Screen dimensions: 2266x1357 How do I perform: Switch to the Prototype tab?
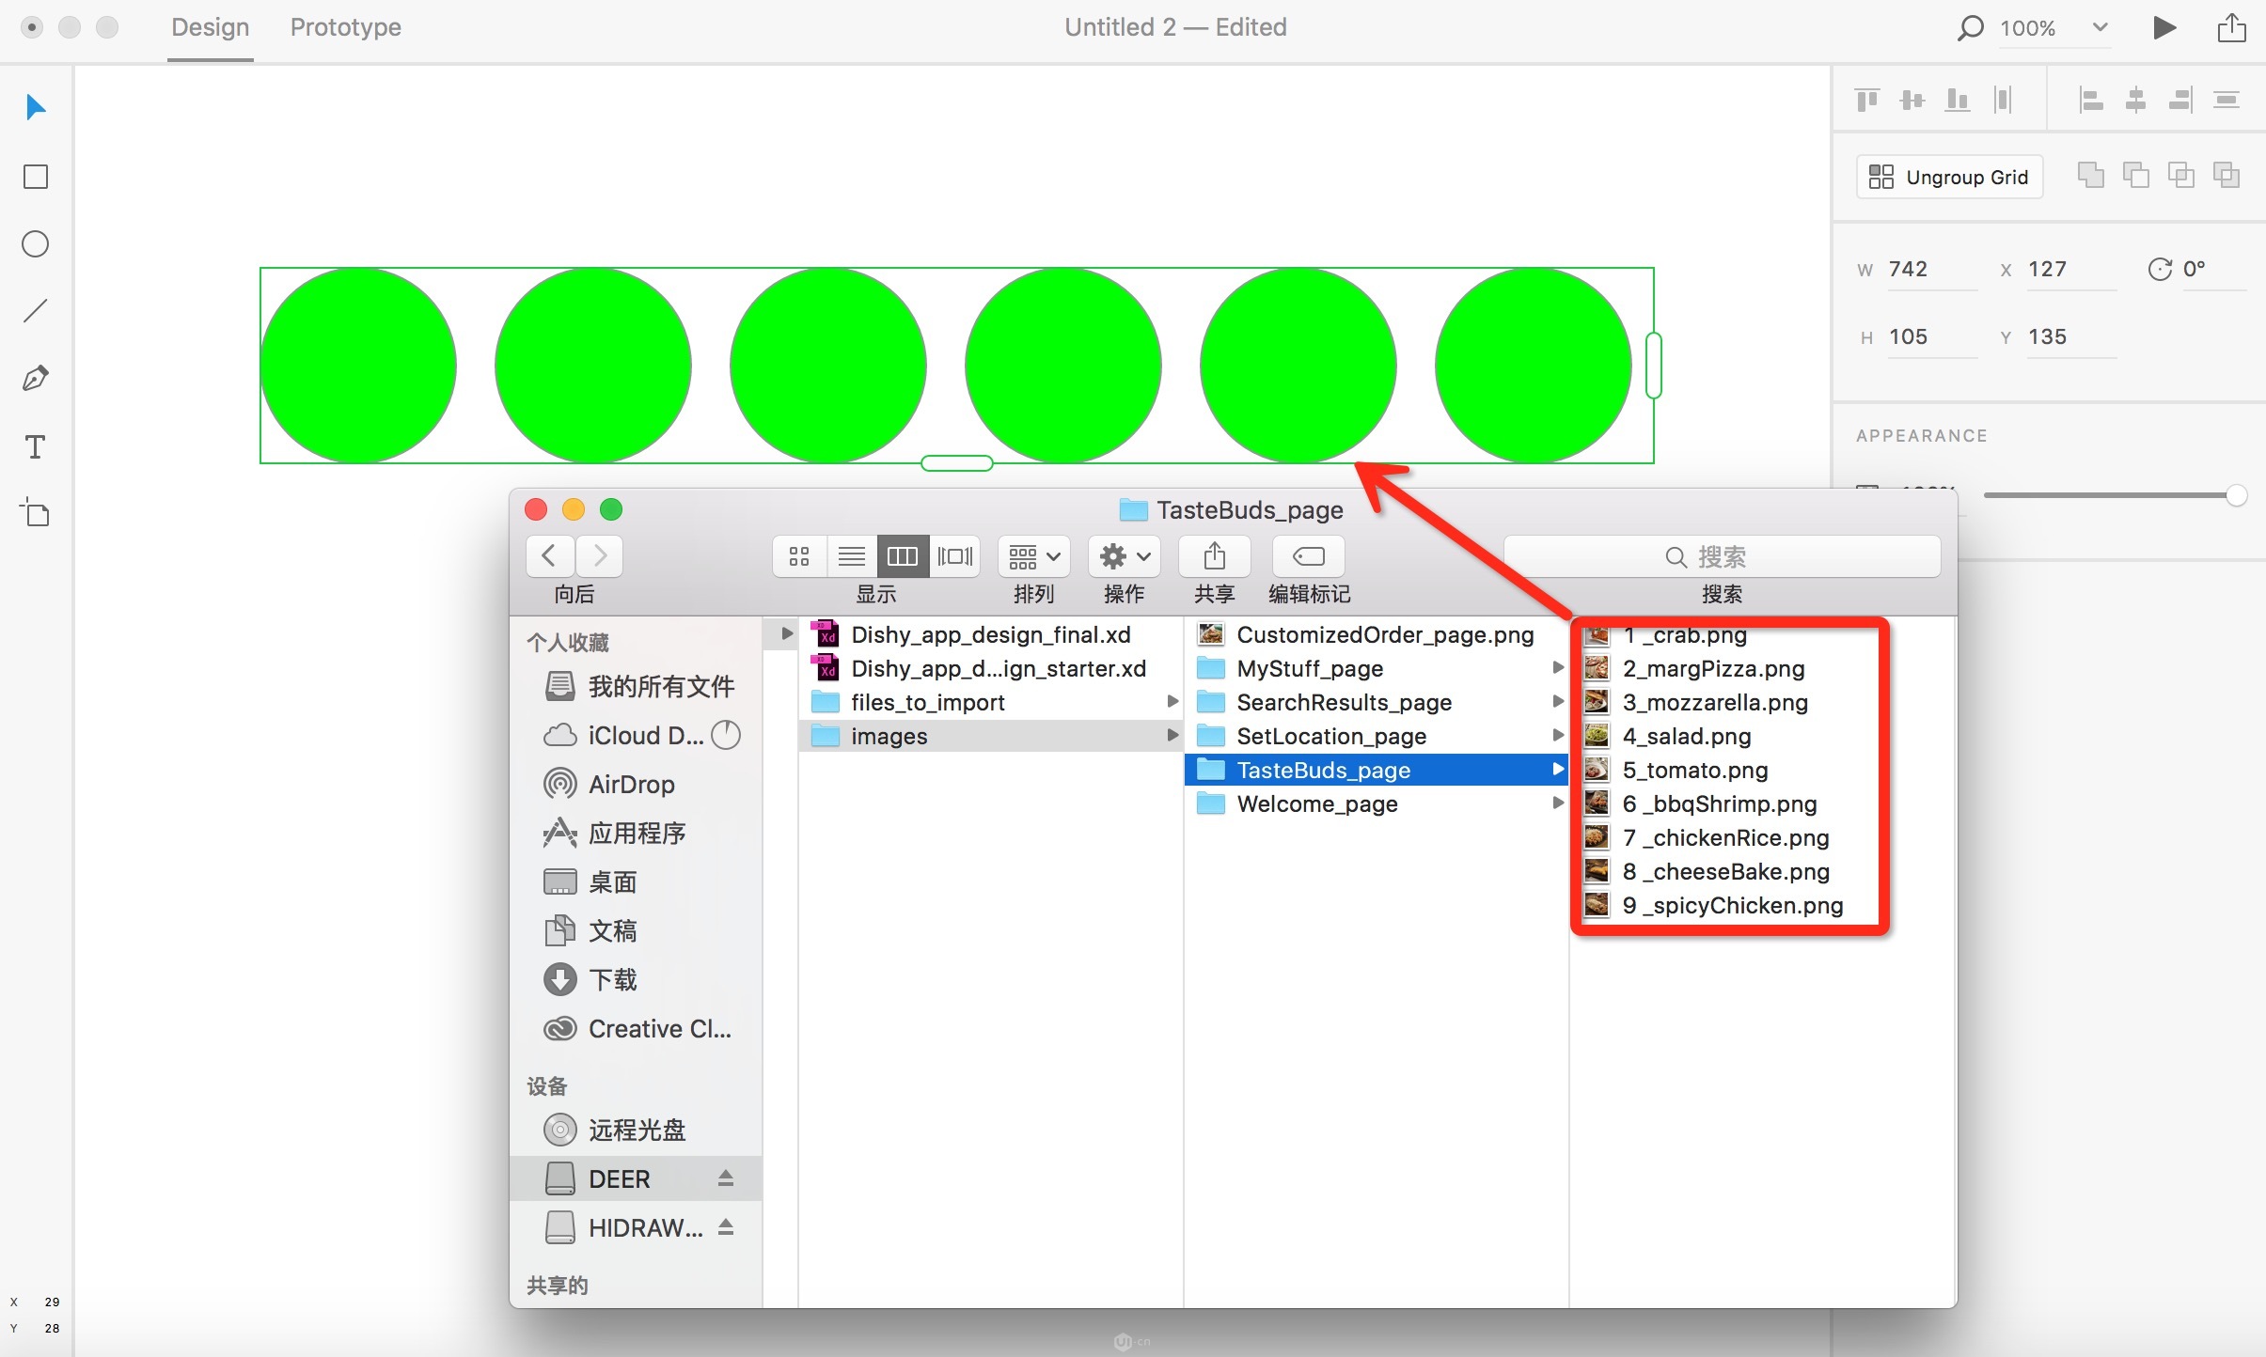click(345, 27)
